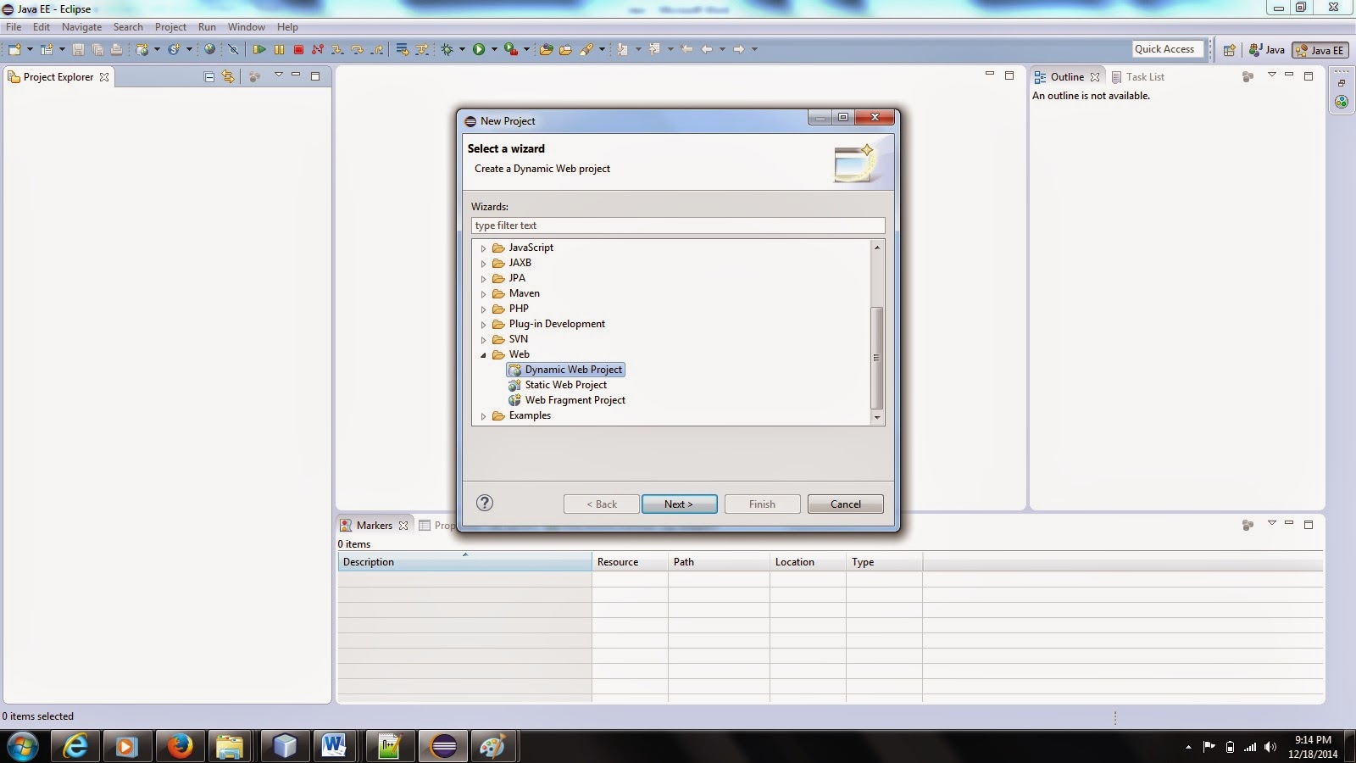This screenshot has height=763, width=1356.
Task: Cancel the New Project wizard
Action: coord(844,504)
